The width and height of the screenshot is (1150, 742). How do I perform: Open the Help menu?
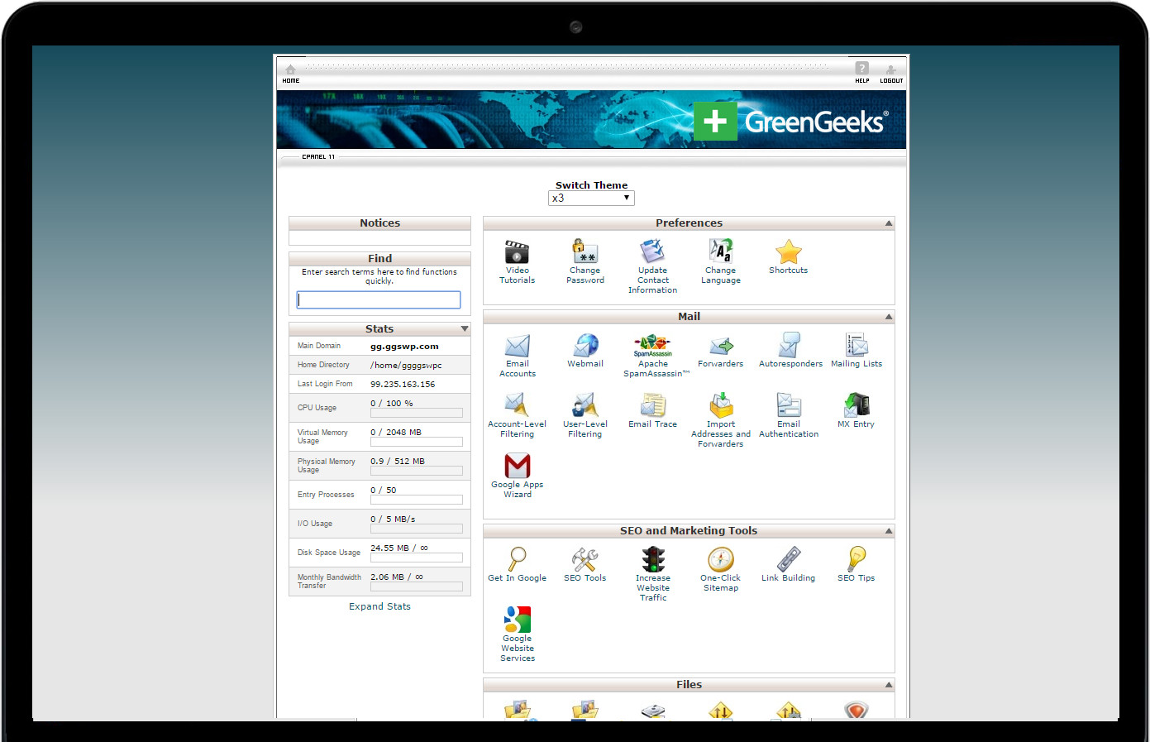pyautogui.click(x=861, y=73)
